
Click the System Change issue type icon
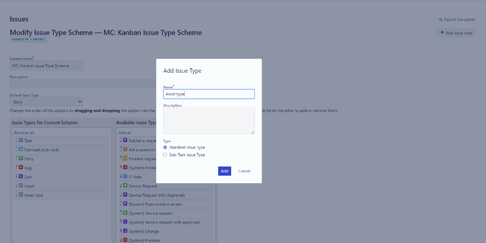pyautogui.click(x=125, y=231)
